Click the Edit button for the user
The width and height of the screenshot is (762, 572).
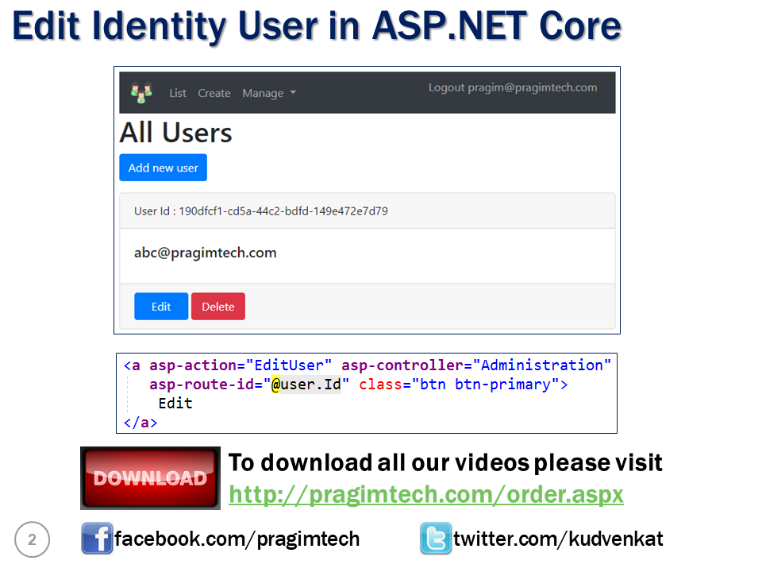point(160,306)
